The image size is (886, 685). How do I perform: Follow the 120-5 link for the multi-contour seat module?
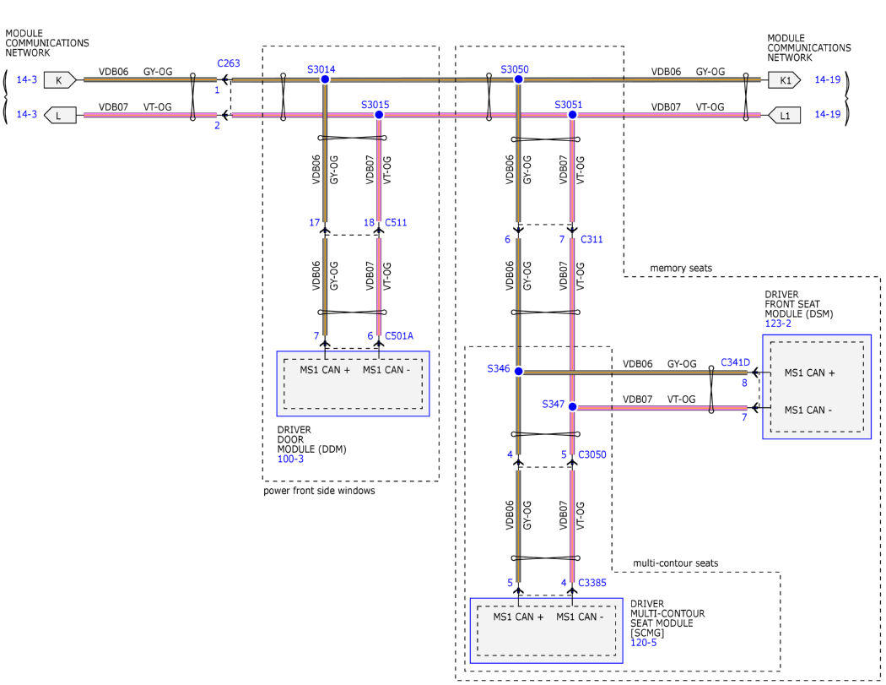tap(643, 643)
